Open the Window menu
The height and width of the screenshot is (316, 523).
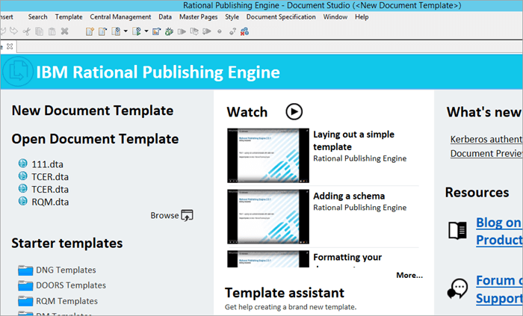click(x=335, y=16)
